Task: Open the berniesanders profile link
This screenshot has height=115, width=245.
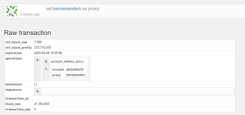Action: click(x=67, y=9)
